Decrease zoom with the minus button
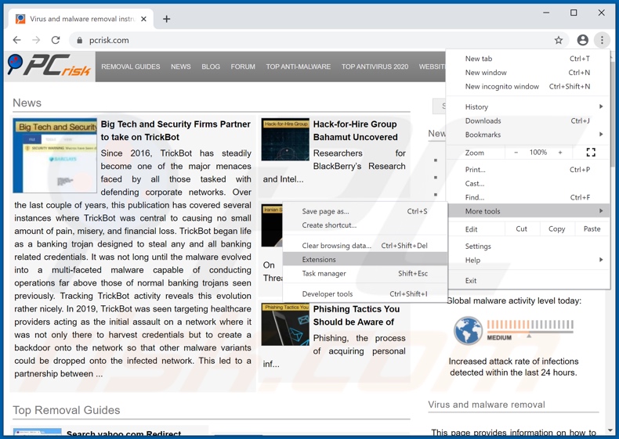This screenshot has height=439, width=619. click(516, 153)
